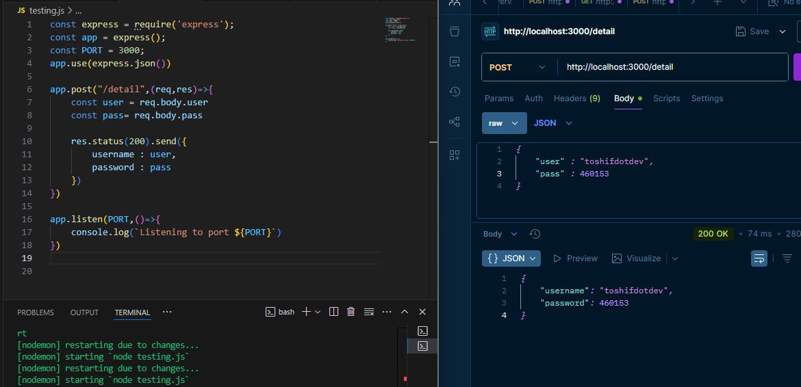Screen dimensions: 801x387
Task: Switch to the OUTPUT panel tab
Action: tap(84, 312)
